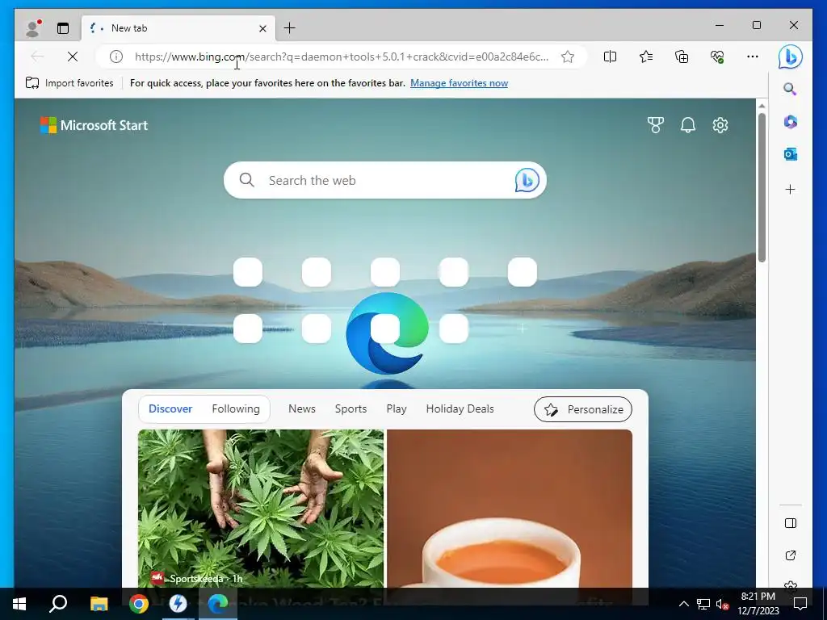Click Import favorites
Screen dimensions: 827x620
[x=69, y=83]
